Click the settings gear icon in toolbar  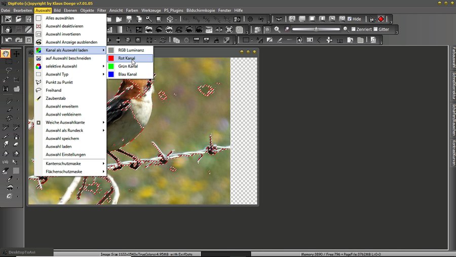point(250,19)
